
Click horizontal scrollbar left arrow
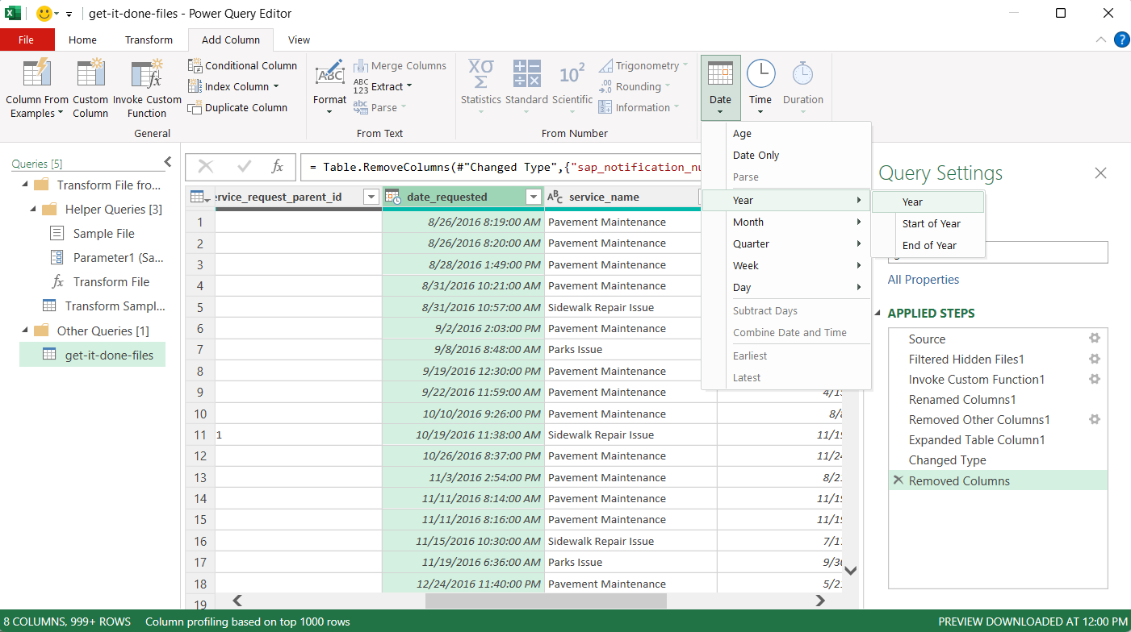pos(237,600)
